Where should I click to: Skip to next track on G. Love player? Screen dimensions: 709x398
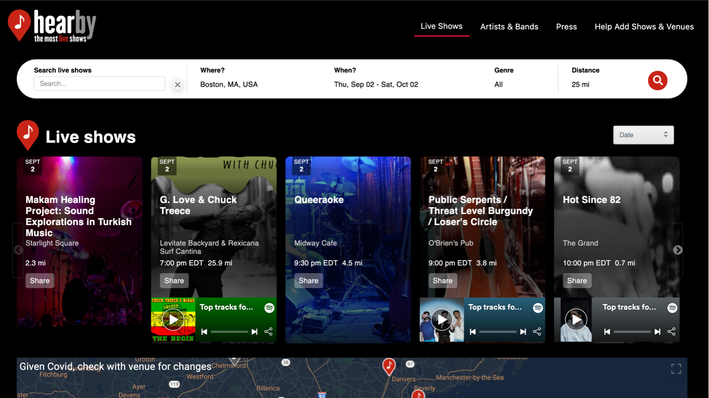(x=254, y=332)
